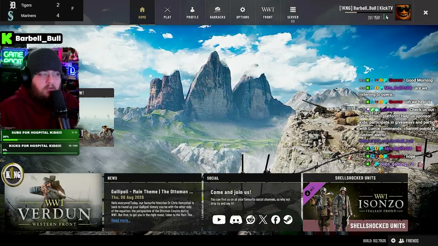
Task: Open the WWI Verdun Western Front banner
Action: (x=53, y=202)
